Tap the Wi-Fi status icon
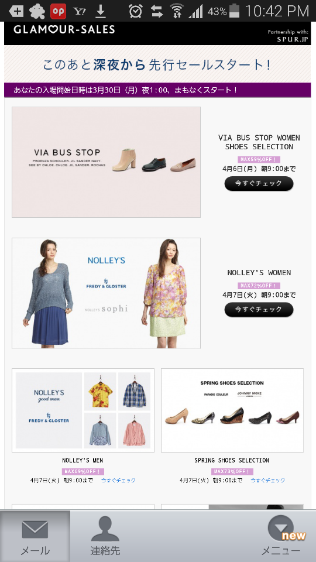 point(176,11)
